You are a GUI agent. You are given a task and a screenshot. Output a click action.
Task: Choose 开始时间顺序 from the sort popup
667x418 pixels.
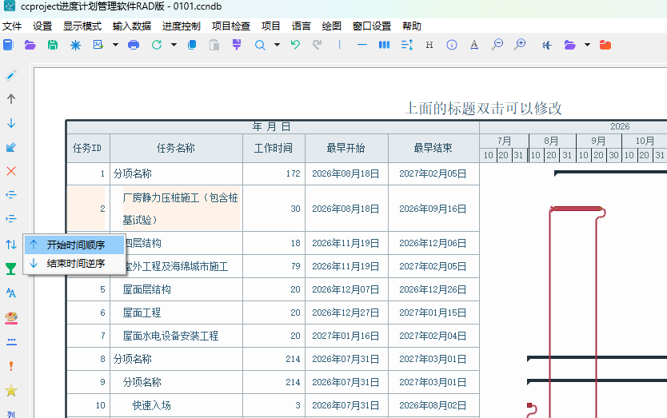click(x=74, y=245)
